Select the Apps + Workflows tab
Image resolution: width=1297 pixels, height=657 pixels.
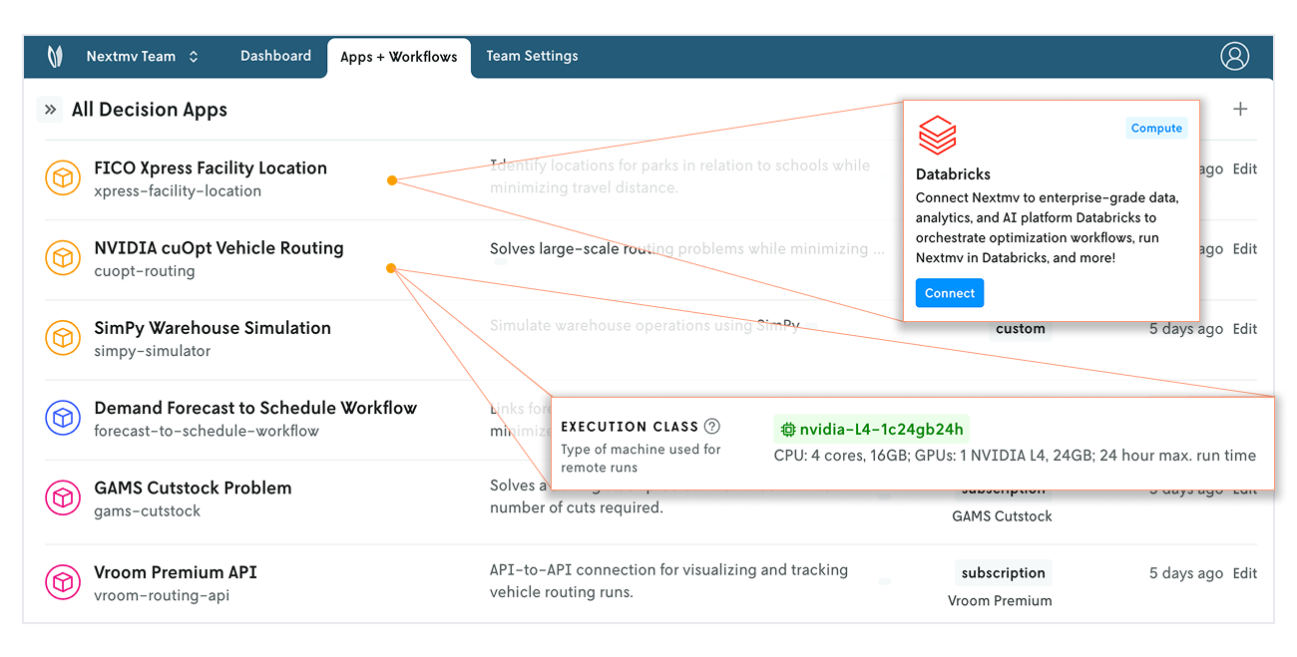pos(398,58)
